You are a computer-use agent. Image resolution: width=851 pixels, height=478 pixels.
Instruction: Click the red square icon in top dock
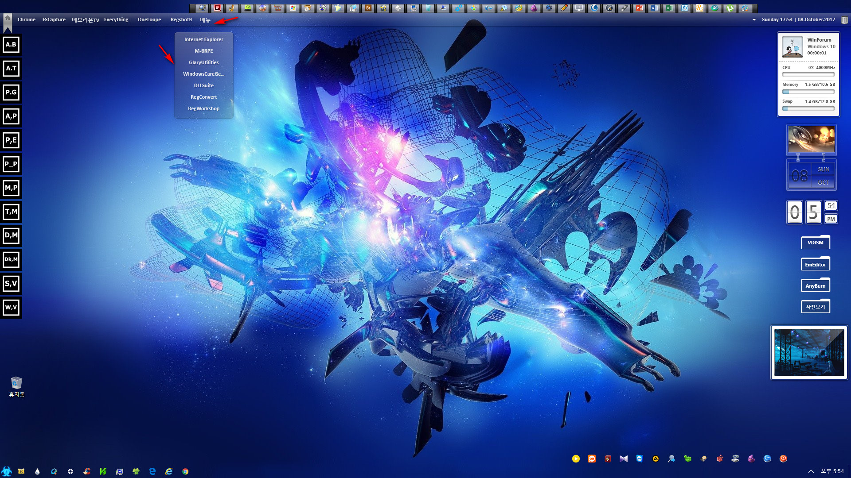[217, 8]
